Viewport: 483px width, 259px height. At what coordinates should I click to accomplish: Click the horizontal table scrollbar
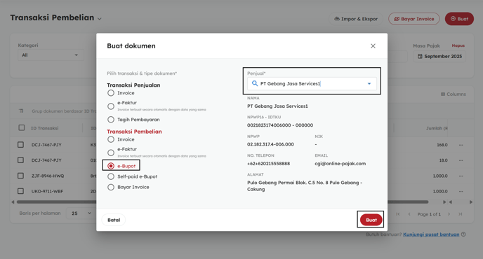tap(223, 202)
